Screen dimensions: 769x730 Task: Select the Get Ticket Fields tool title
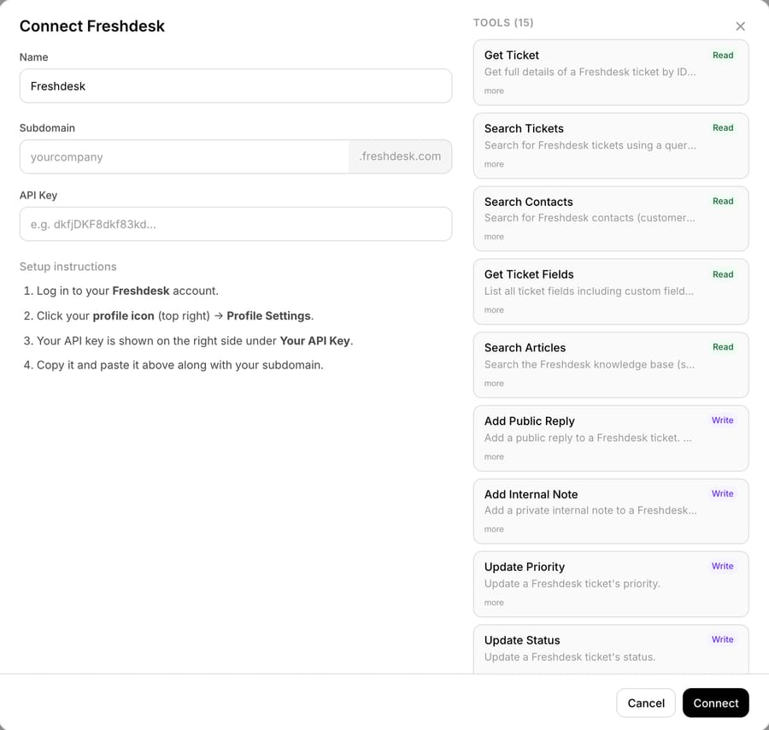(x=529, y=274)
